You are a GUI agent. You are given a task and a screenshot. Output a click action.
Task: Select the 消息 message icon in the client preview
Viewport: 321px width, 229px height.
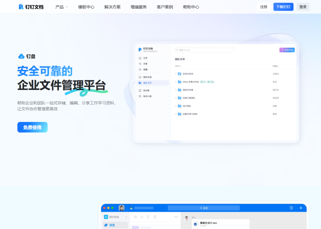point(107,225)
